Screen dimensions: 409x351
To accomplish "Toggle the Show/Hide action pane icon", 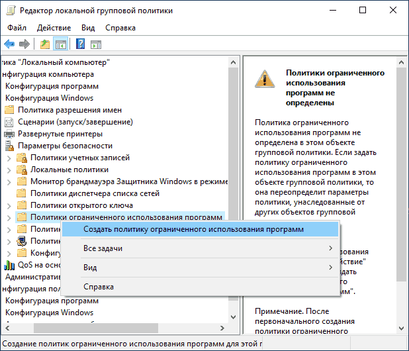I will click(96, 44).
